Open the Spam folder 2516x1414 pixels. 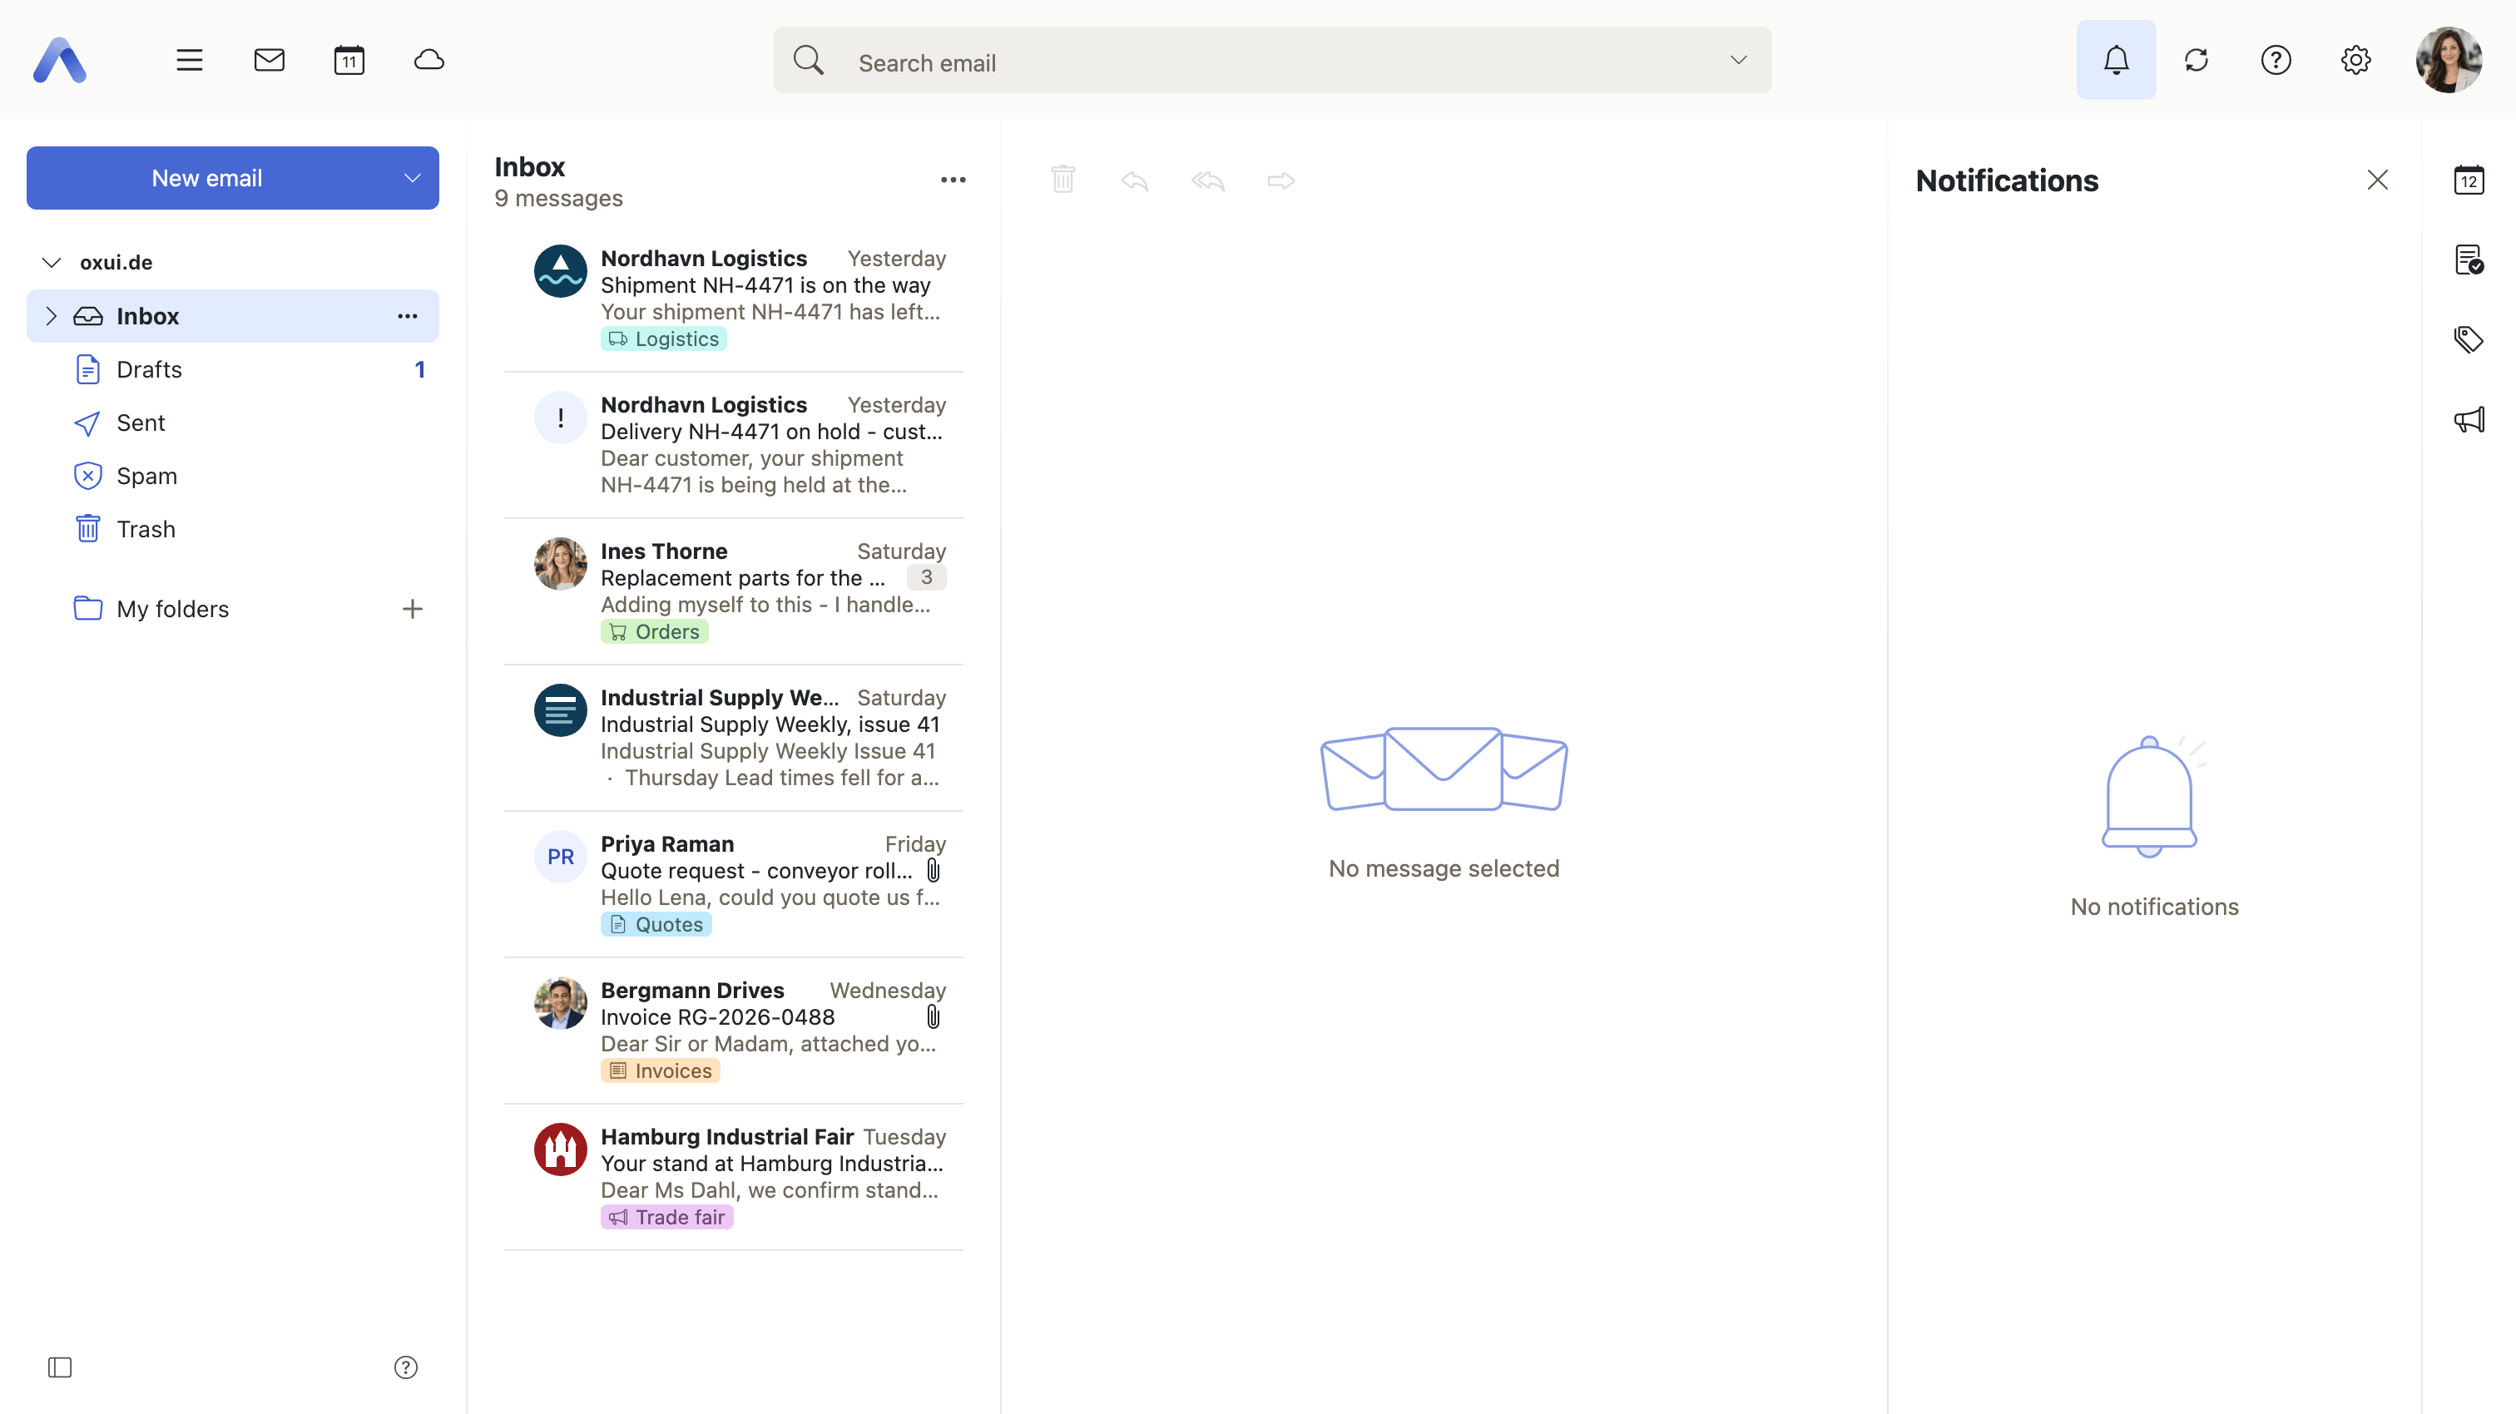tap(232, 477)
